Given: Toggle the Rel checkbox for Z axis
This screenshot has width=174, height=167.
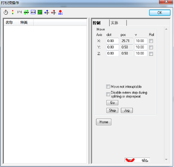Looking at the screenshot, I should [x=151, y=54].
